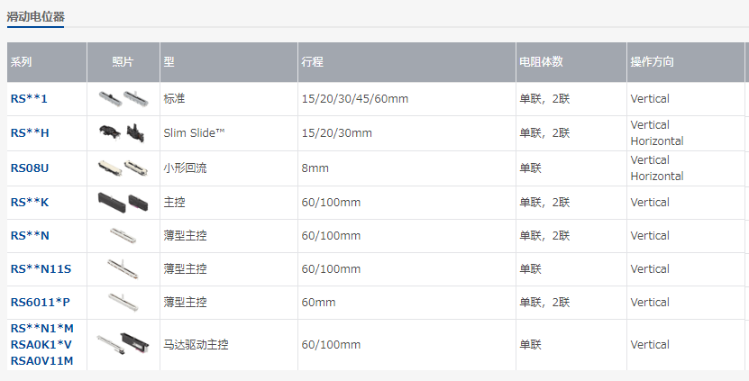Click the RS6011*P product photo thumbnail
This screenshot has height=381, width=749.
123,303
